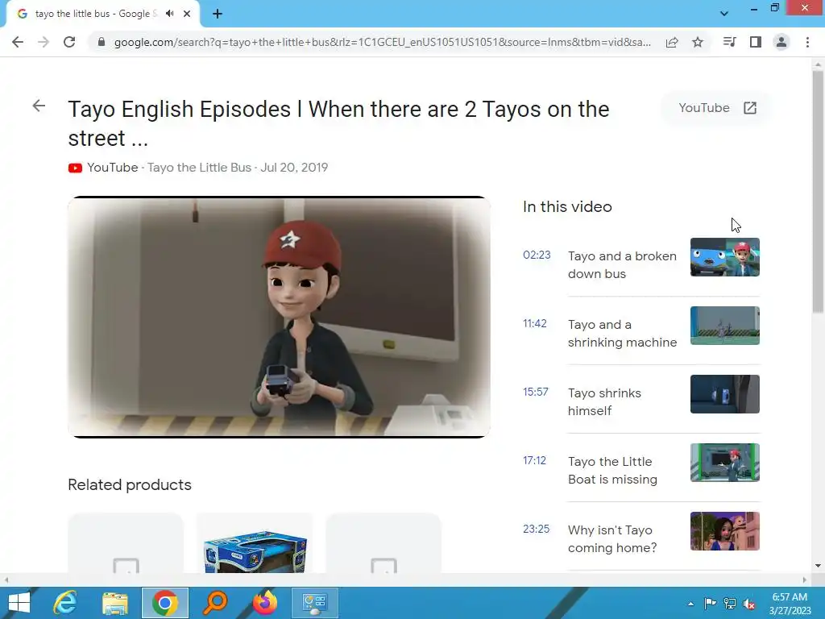Click the Chrome taskbar icon
Image resolution: width=825 pixels, height=619 pixels.
click(164, 603)
